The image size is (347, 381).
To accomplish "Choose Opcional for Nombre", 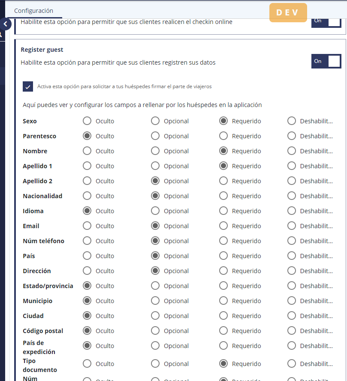I will pyautogui.click(x=155, y=151).
